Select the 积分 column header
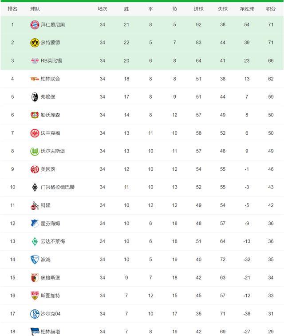 [271, 9]
